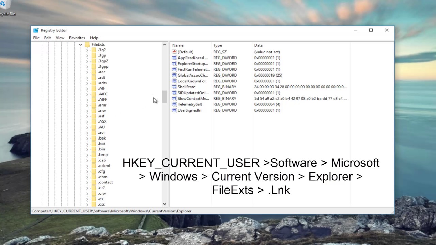
Task: Expand the .AIFC key node
Action: point(87,94)
